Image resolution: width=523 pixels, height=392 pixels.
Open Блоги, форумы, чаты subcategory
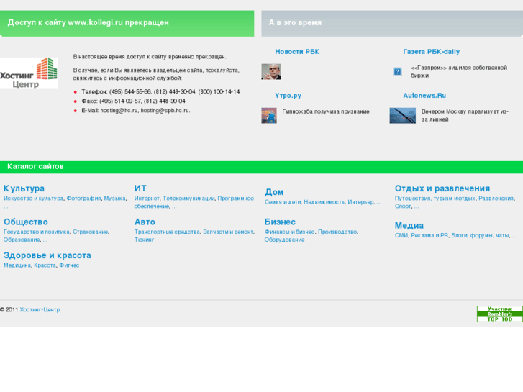(x=481, y=235)
